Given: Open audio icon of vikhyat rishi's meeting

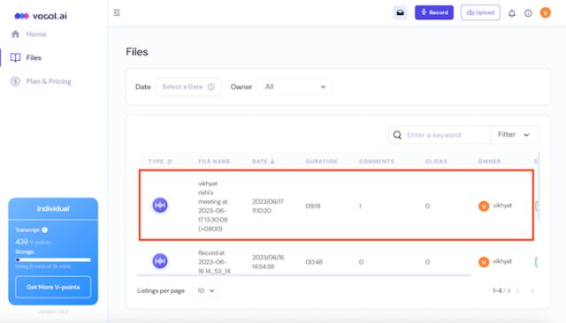Looking at the screenshot, I should 160,206.
